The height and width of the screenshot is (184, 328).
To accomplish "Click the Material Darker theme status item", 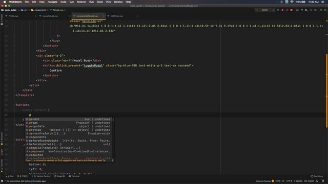I will [263, 181].
